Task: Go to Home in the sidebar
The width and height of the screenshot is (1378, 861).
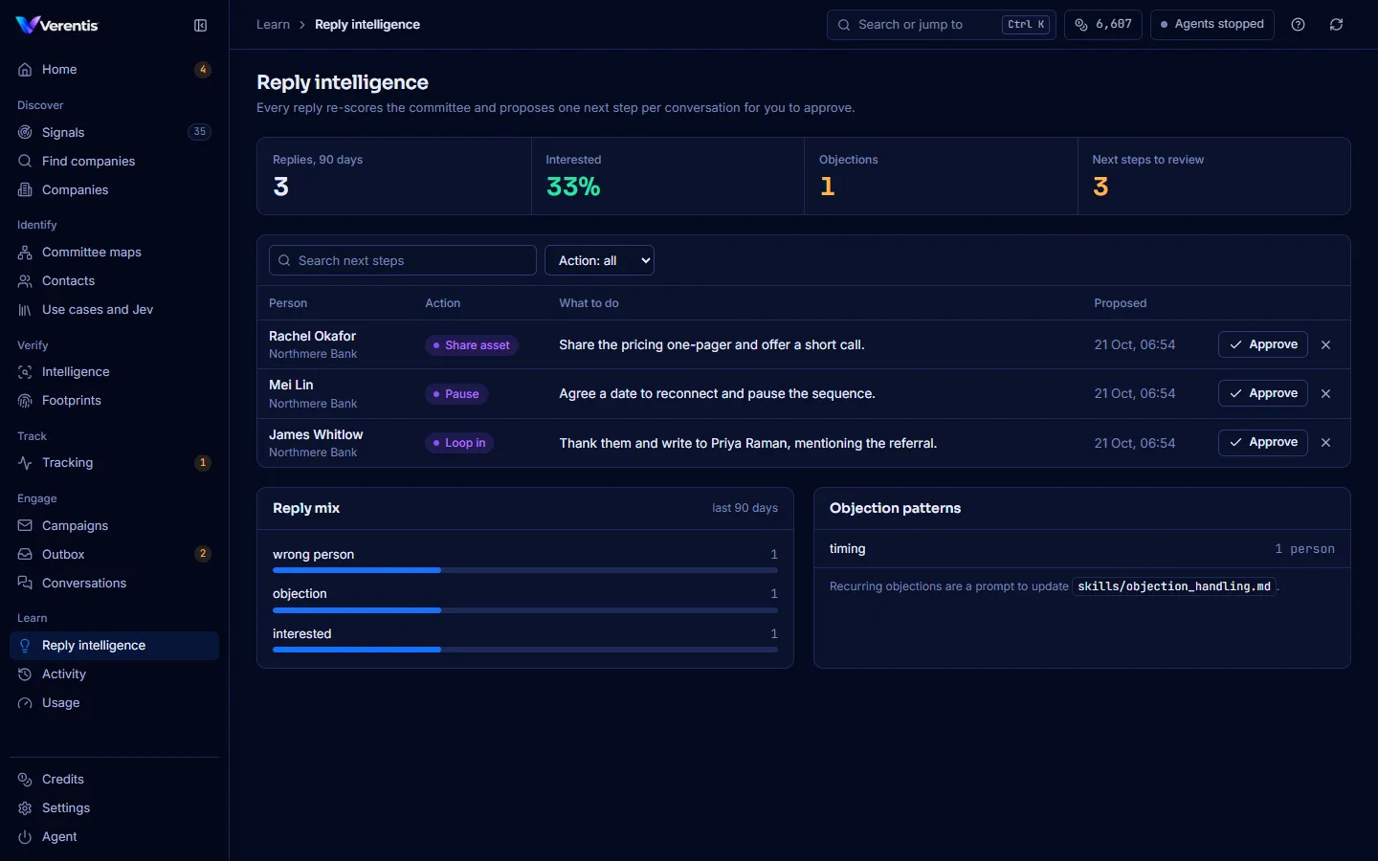Action: (115, 70)
